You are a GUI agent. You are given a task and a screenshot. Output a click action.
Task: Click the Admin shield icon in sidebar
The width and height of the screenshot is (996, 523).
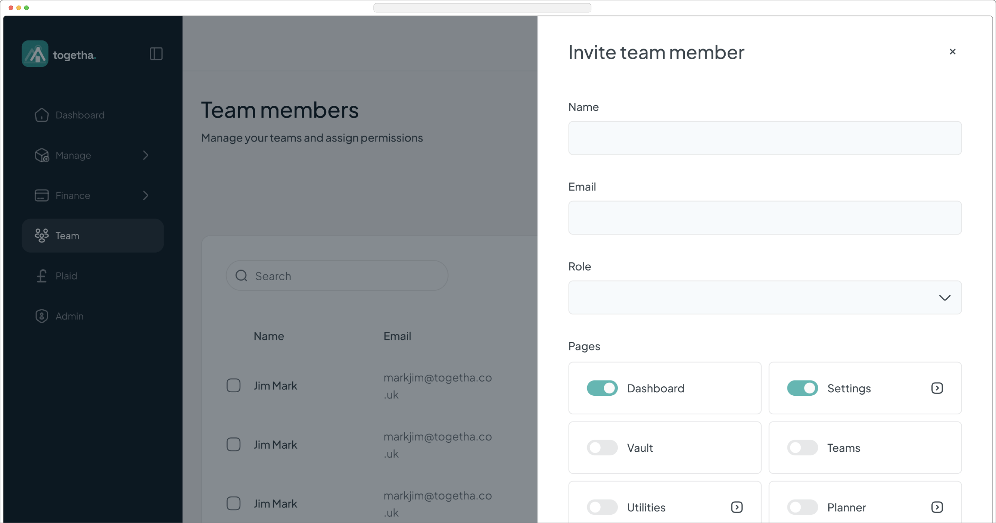tap(42, 316)
